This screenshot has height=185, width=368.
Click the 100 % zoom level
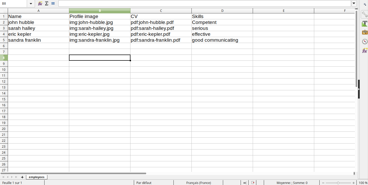(x=363, y=183)
